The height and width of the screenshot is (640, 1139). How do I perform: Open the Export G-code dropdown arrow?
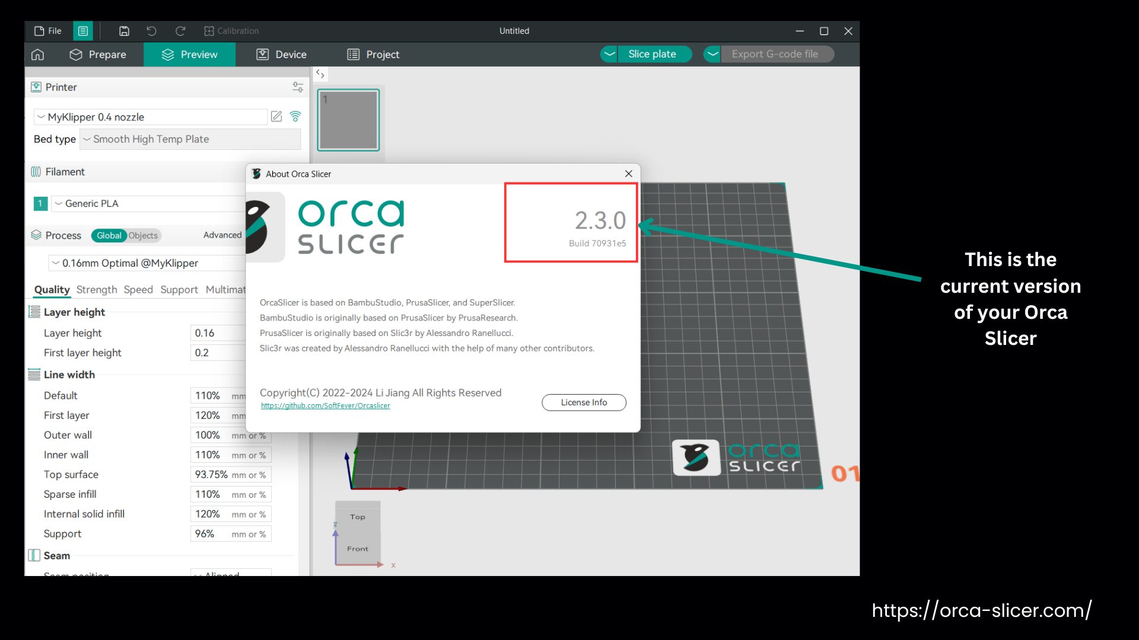712,54
